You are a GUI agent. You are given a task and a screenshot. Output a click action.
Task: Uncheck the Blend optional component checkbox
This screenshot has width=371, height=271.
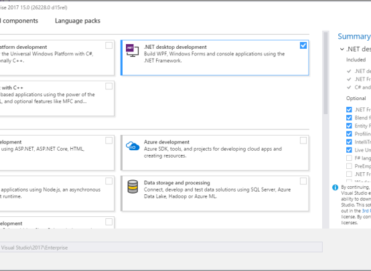[349, 117]
